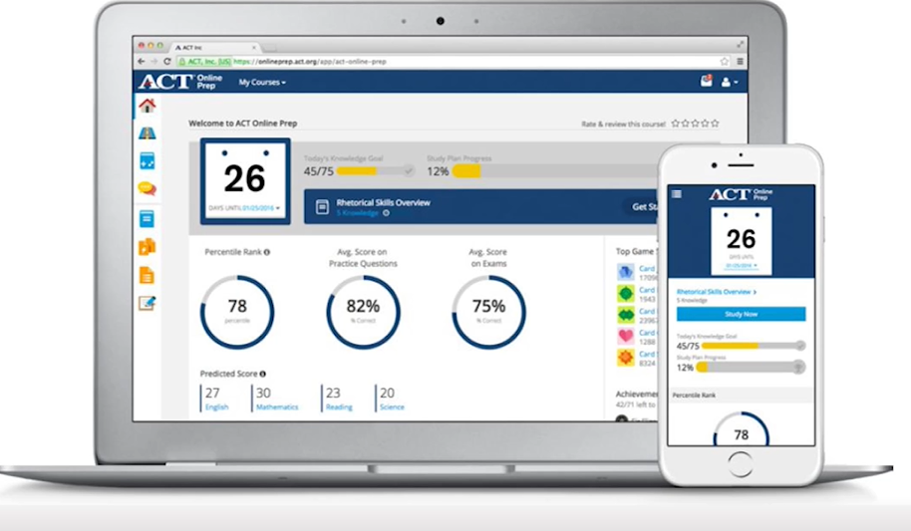Open Rhetorical Skills Overview link on laptop
This screenshot has width=911, height=531.
pos(384,203)
